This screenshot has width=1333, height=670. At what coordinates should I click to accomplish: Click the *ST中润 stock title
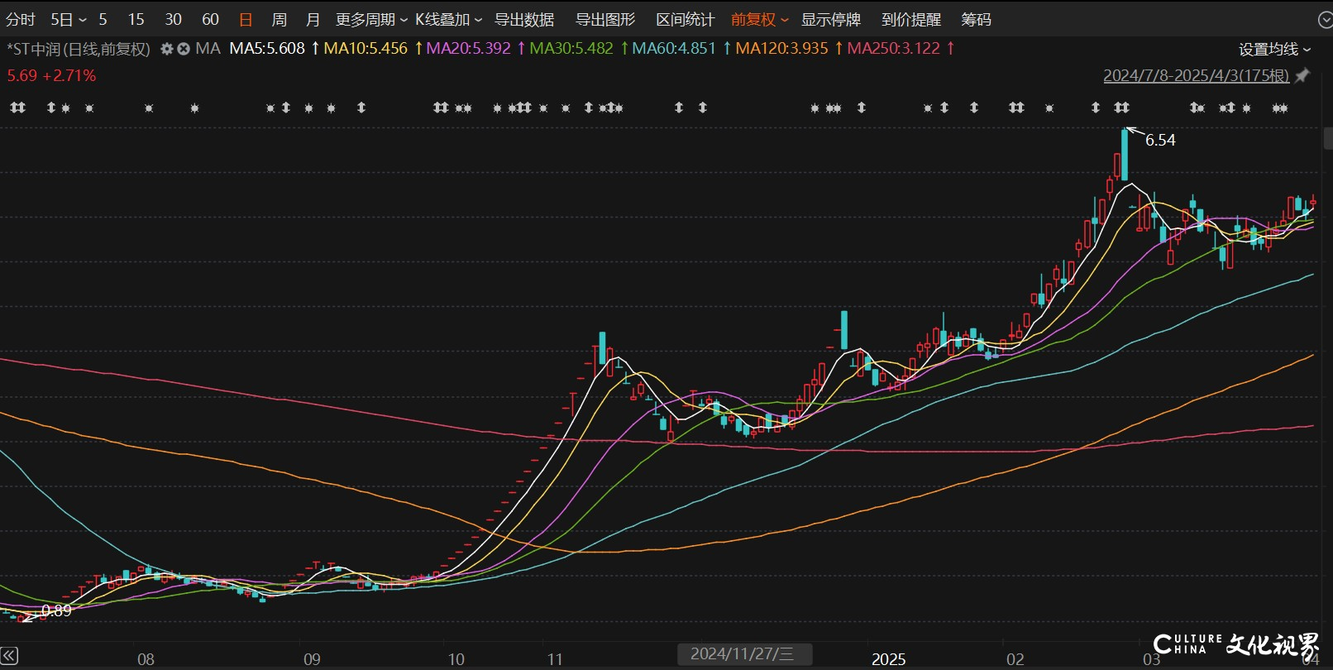79,50
